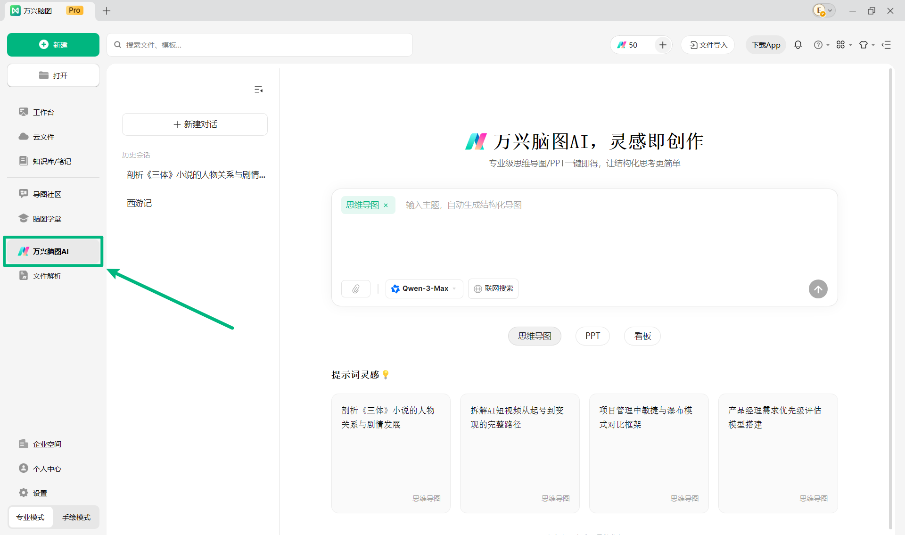Click the collapse panel icon at top right
The height and width of the screenshot is (535, 905).
(x=886, y=45)
